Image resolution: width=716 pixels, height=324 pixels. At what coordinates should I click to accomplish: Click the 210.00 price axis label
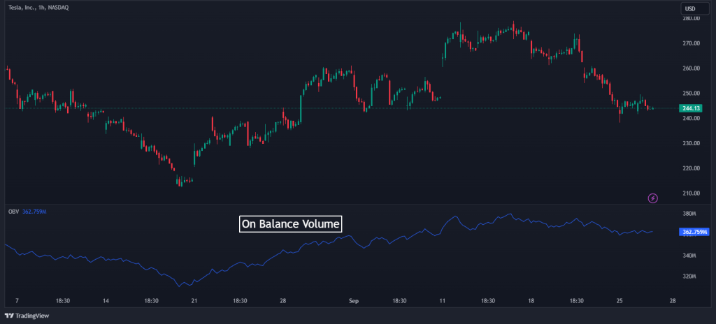(x=691, y=193)
